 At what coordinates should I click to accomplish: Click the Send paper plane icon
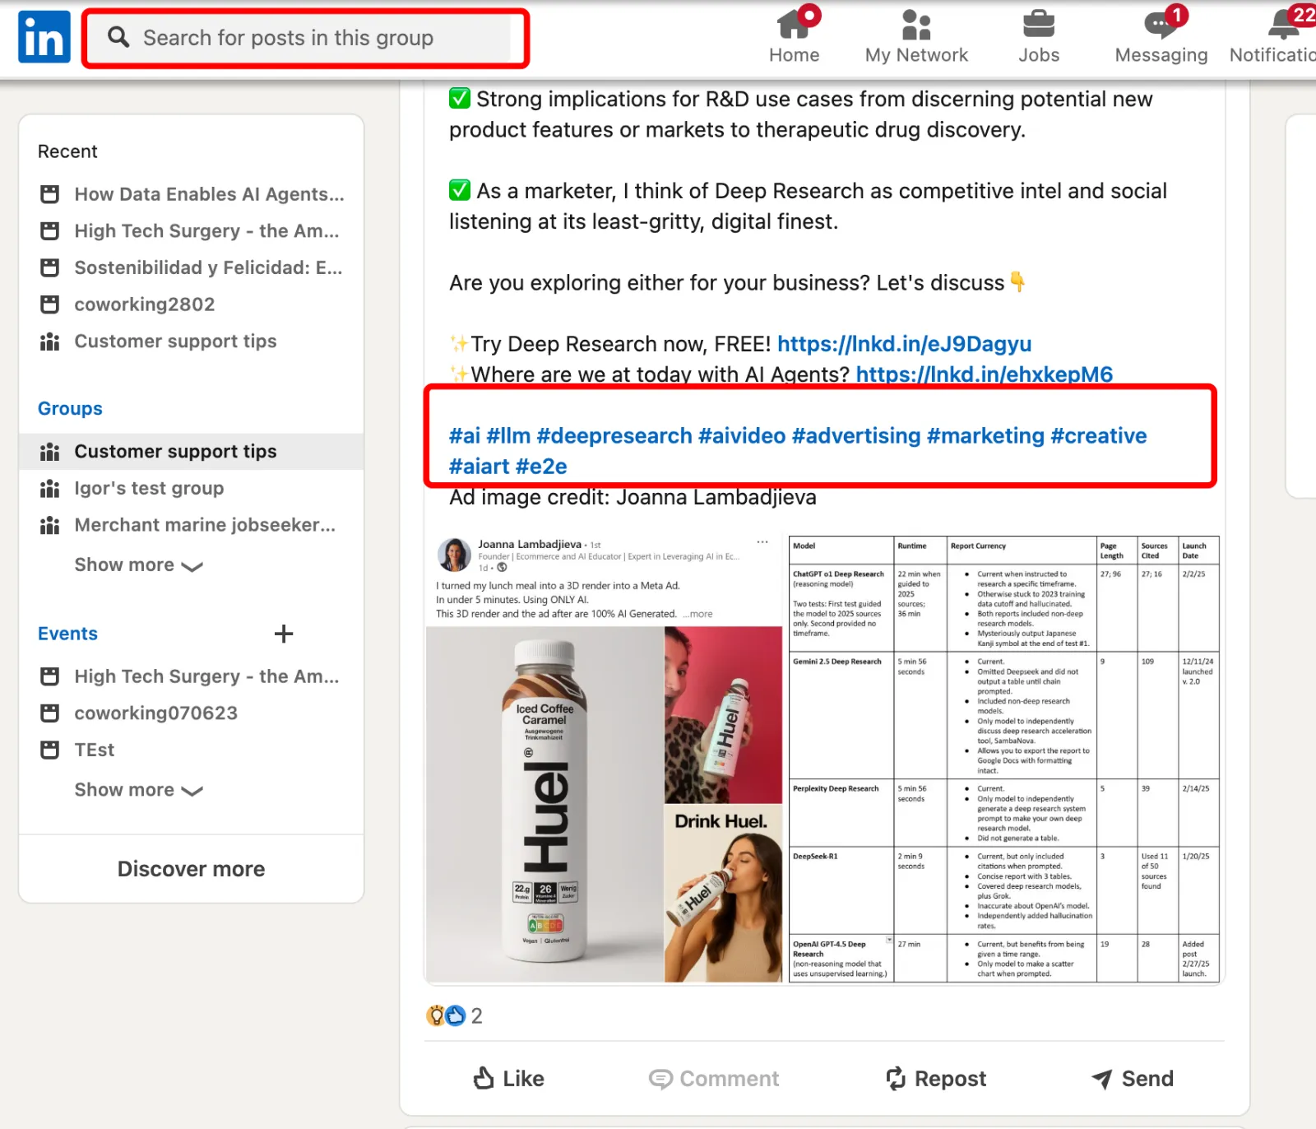[x=1102, y=1079]
